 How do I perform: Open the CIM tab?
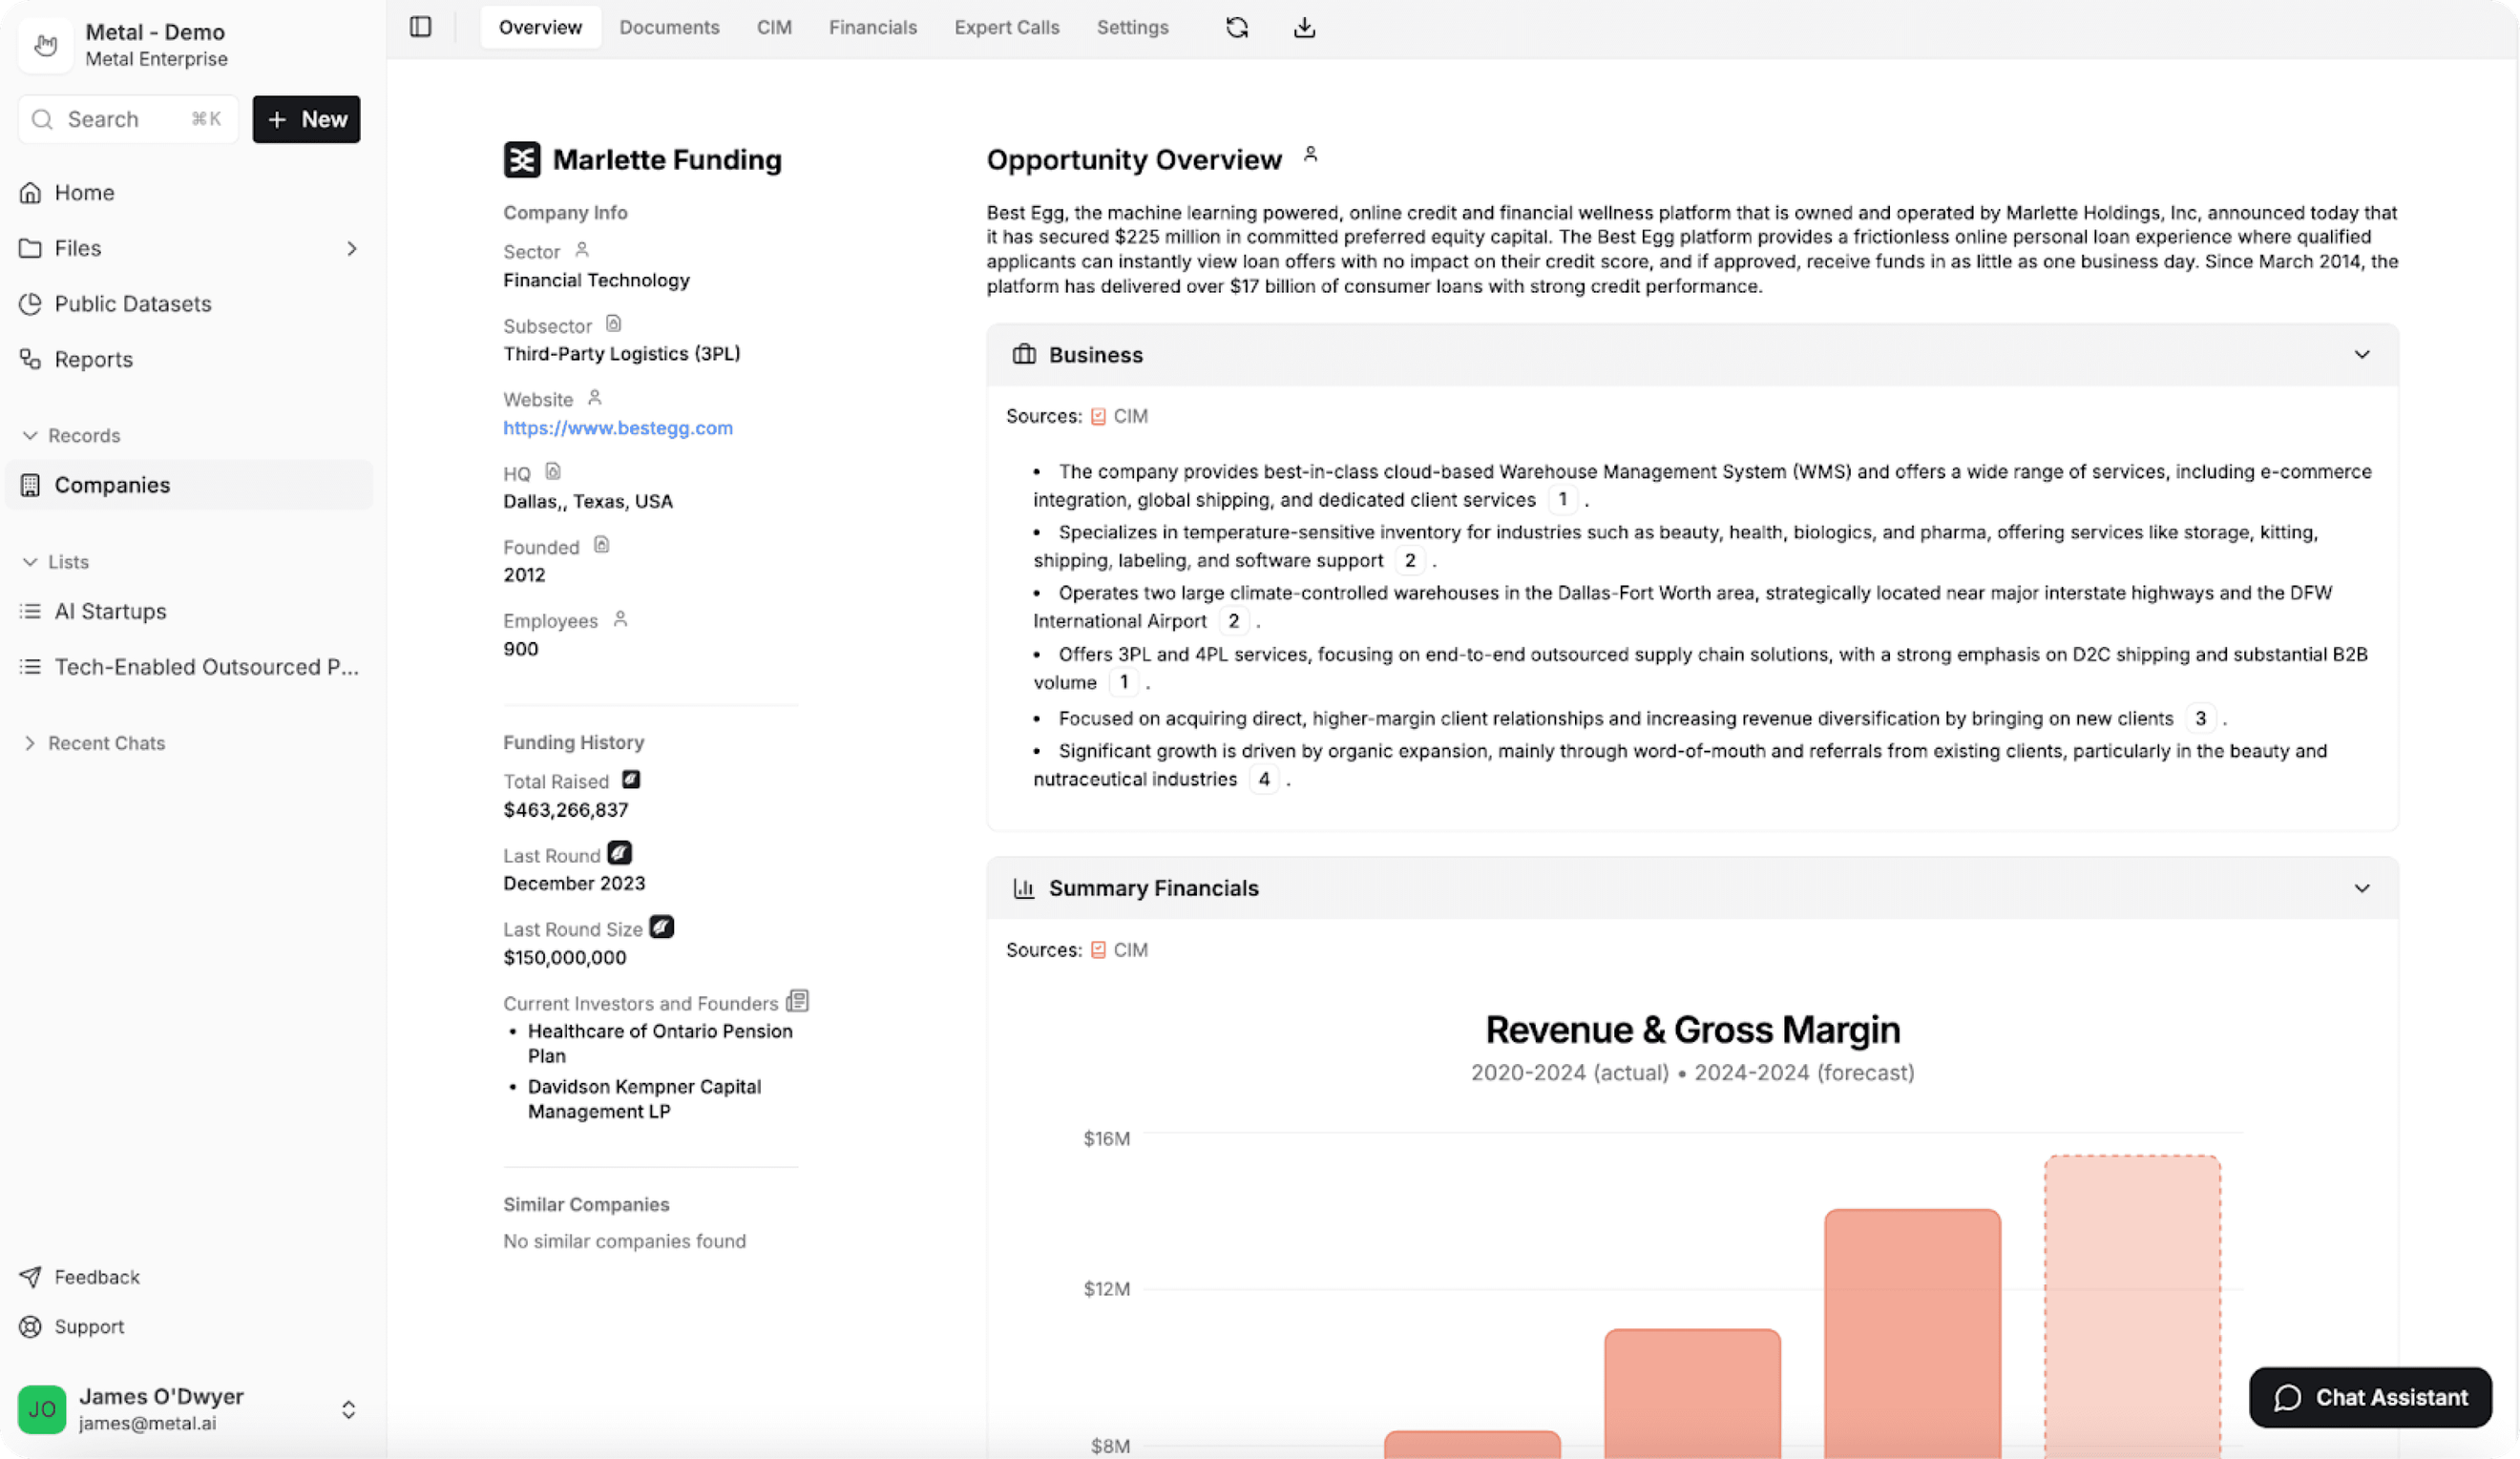tap(774, 27)
